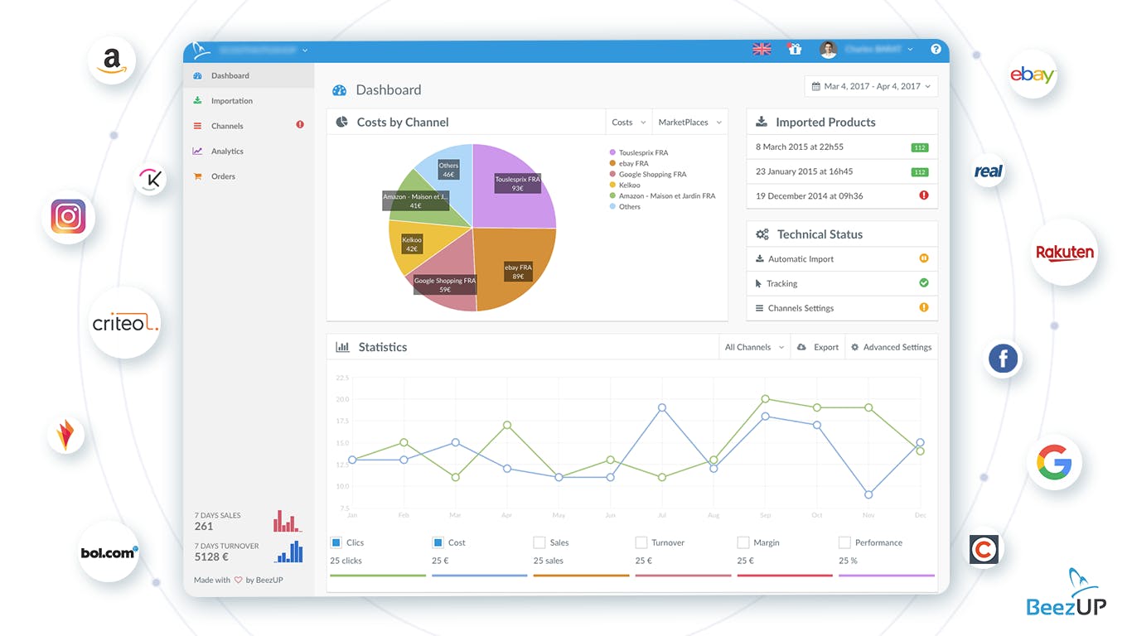Enable the Turnover checkbox
This screenshot has height=636, width=1132.
coord(641,542)
